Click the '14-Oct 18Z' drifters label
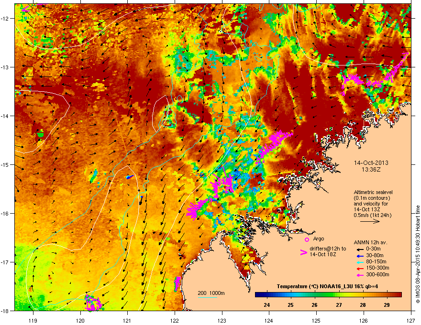 point(323,254)
